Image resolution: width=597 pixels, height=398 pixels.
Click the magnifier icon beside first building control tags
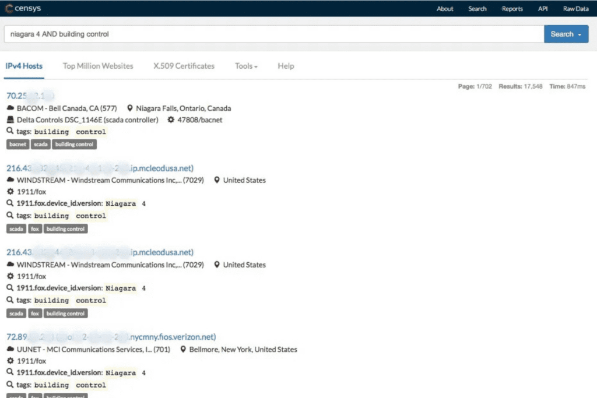click(10, 132)
